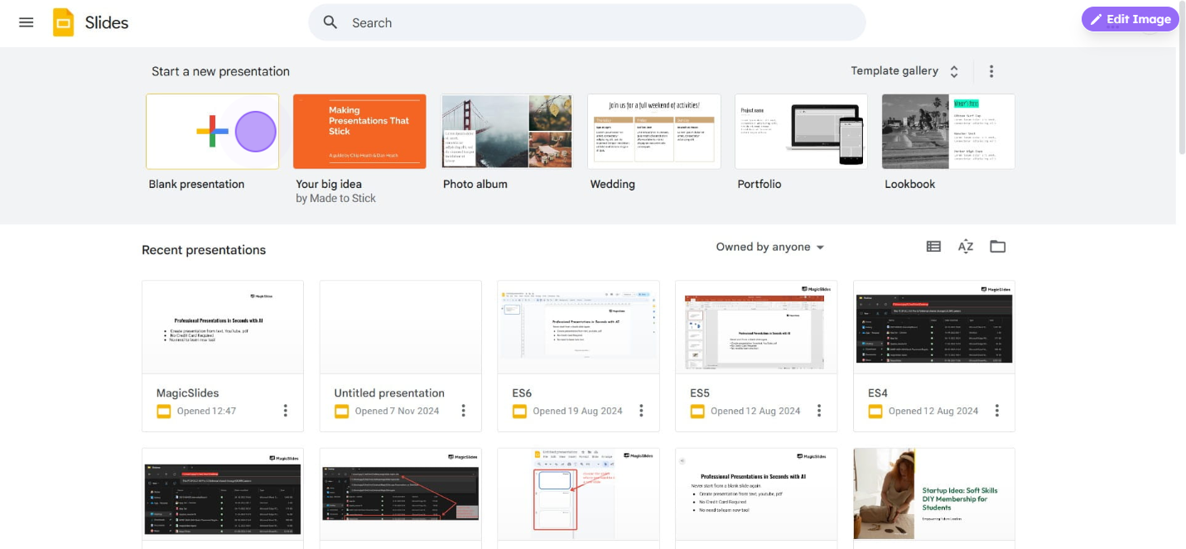Image resolution: width=1186 pixels, height=549 pixels.
Task: Click the Opened 19 Aug 2024 text
Action: click(x=577, y=411)
